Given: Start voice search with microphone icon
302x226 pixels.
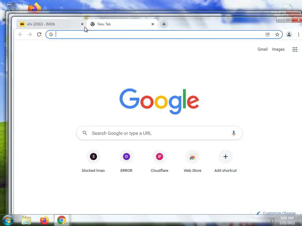Looking at the screenshot, I should [x=234, y=133].
